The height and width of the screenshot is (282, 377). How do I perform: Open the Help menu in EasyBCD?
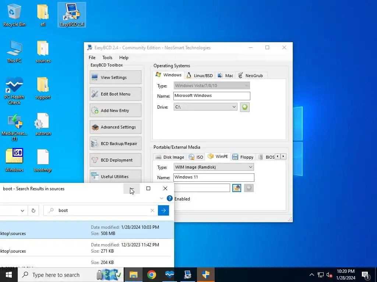(x=124, y=58)
